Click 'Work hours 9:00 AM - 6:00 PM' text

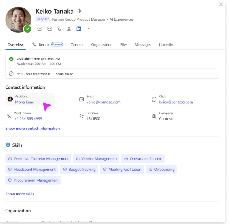(39, 64)
